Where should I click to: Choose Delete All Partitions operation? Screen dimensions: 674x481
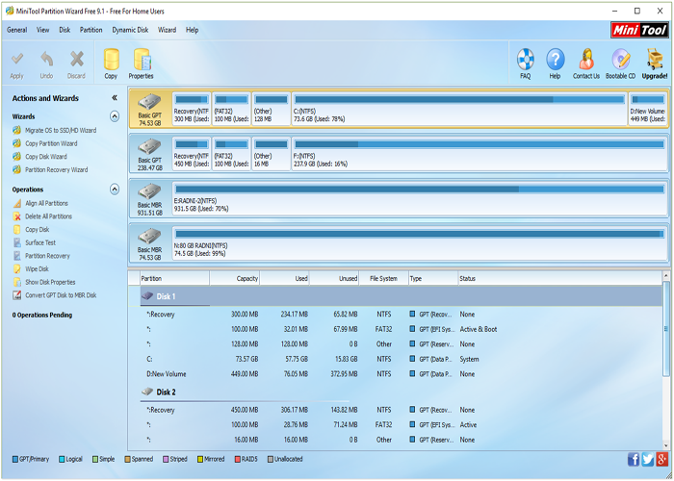[48, 216]
